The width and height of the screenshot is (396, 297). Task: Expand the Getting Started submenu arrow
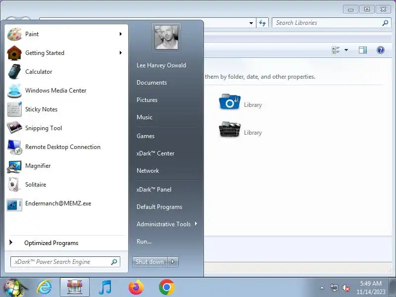(x=121, y=53)
